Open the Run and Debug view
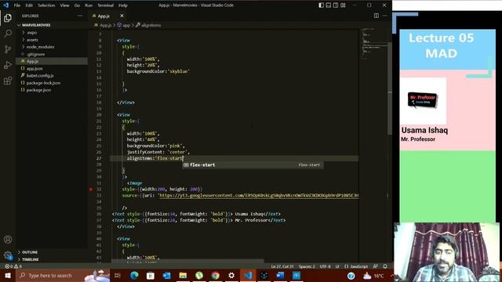The height and width of the screenshot is (282, 502). tap(8, 65)
